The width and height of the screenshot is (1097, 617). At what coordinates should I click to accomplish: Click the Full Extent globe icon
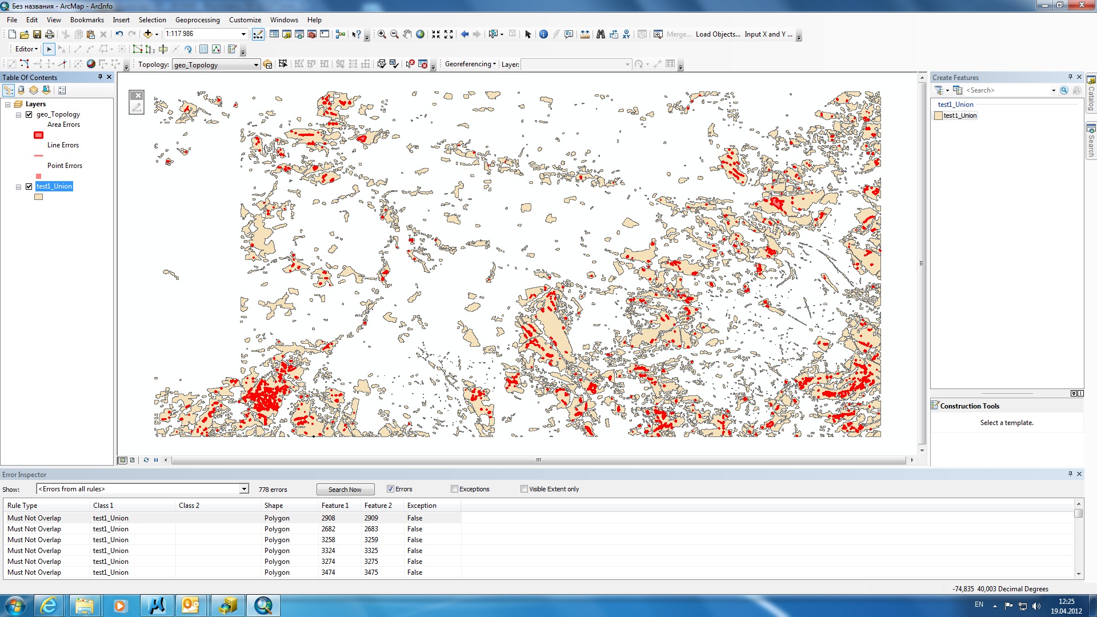coord(421,34)
